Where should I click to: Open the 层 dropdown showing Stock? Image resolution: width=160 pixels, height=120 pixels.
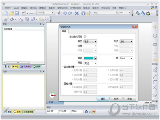[x=126, y=58]
